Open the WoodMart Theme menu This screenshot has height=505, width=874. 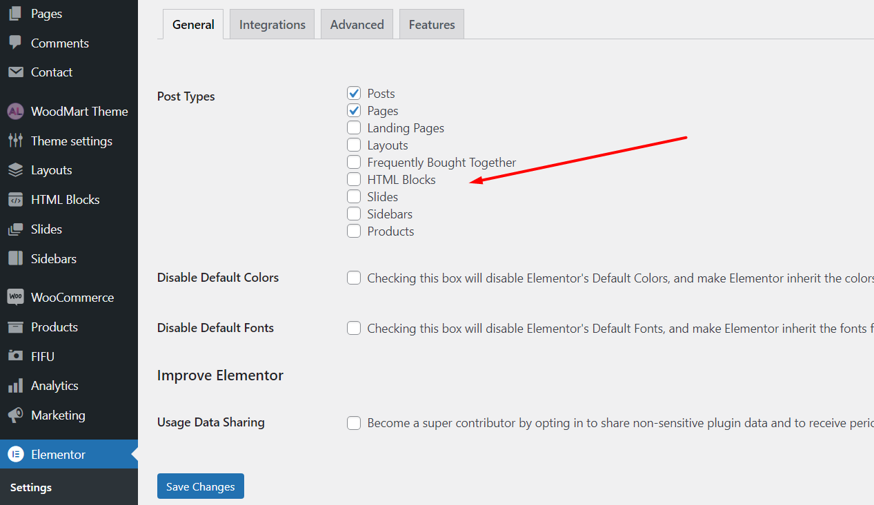click(69, 111)
